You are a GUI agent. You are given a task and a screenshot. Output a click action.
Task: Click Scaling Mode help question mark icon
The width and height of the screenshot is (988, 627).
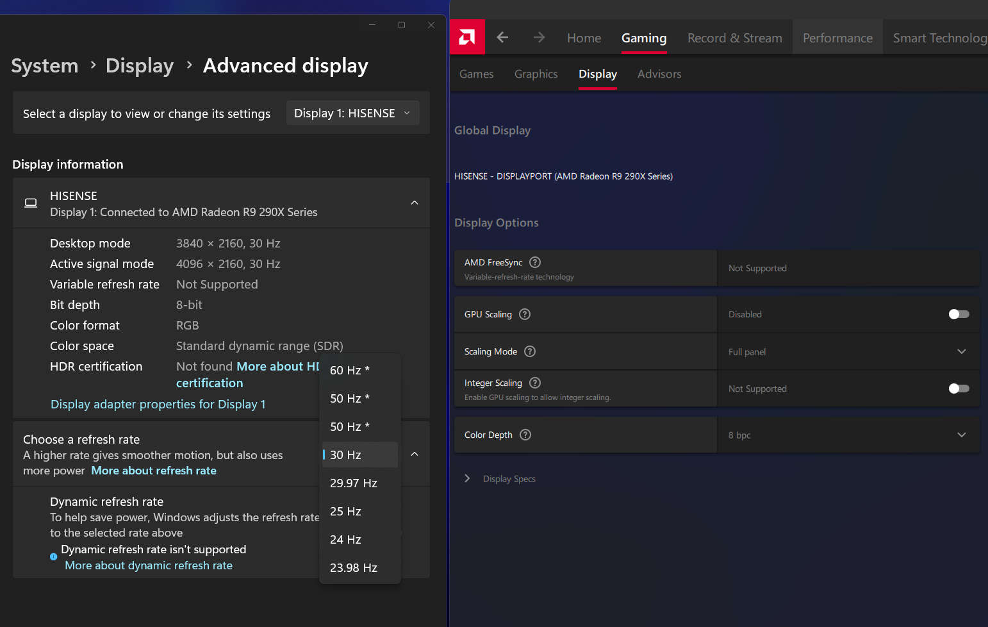530,351
